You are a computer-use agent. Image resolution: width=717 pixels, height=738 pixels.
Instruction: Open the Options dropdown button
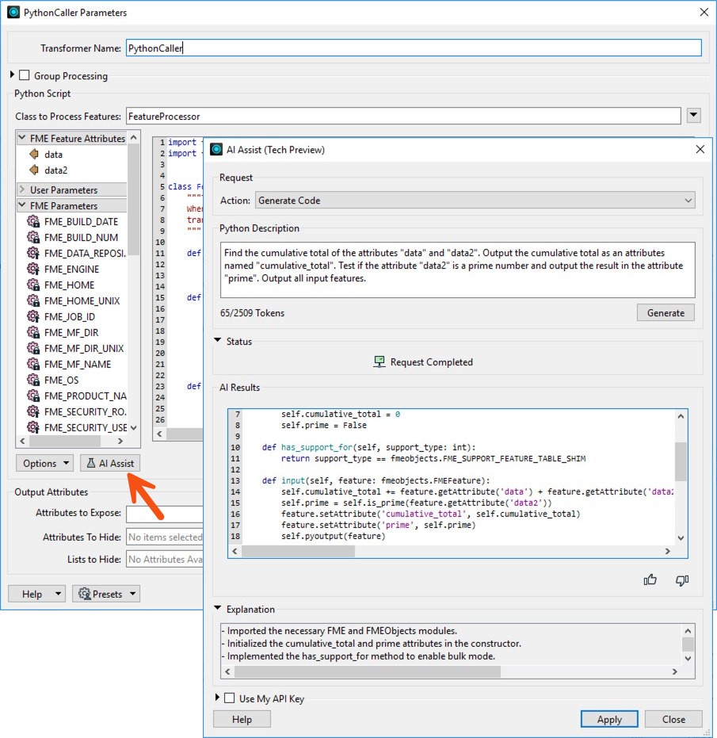tap(45, 463)
